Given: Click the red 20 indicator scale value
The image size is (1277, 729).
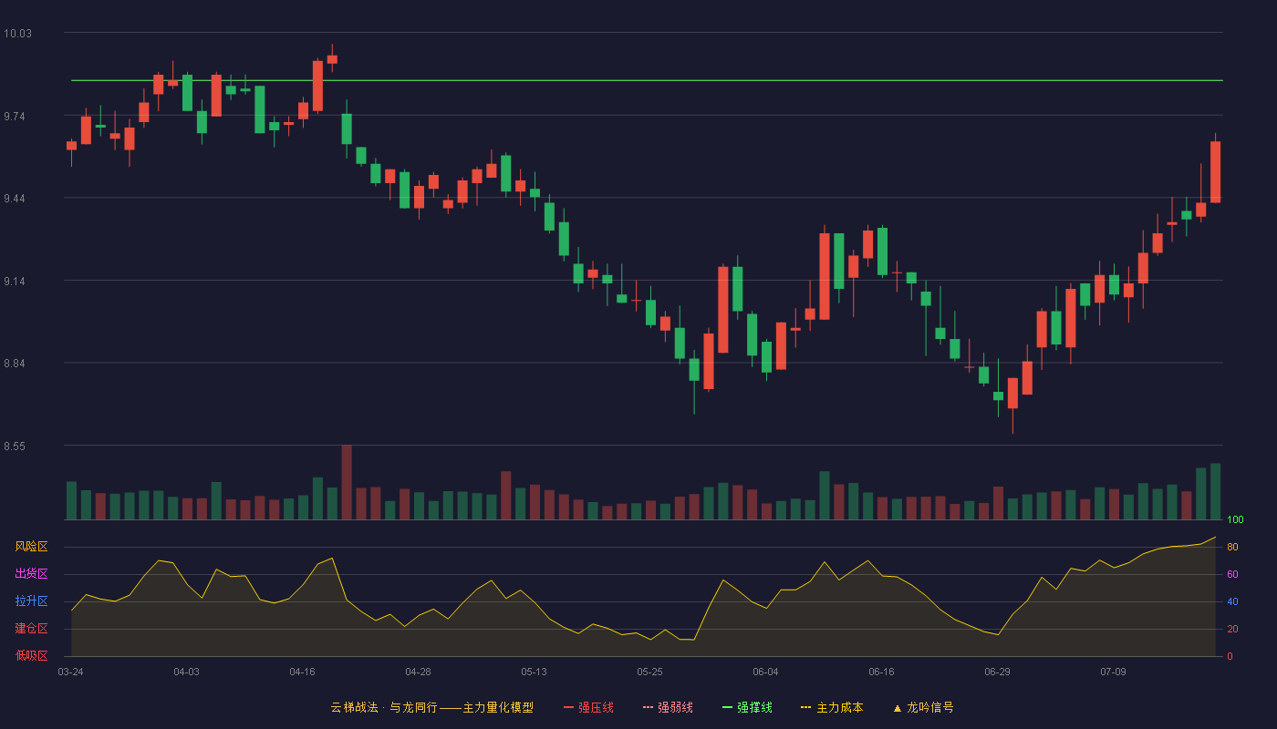Looking at the screenshot, I should coord(1232,629).
